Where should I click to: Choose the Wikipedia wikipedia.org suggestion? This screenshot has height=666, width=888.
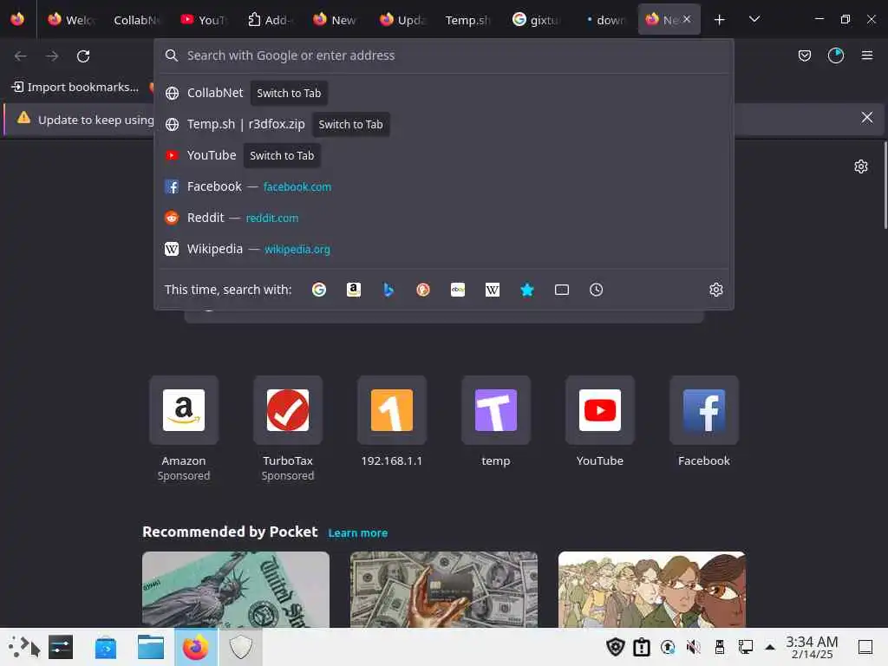pos(444,249)
